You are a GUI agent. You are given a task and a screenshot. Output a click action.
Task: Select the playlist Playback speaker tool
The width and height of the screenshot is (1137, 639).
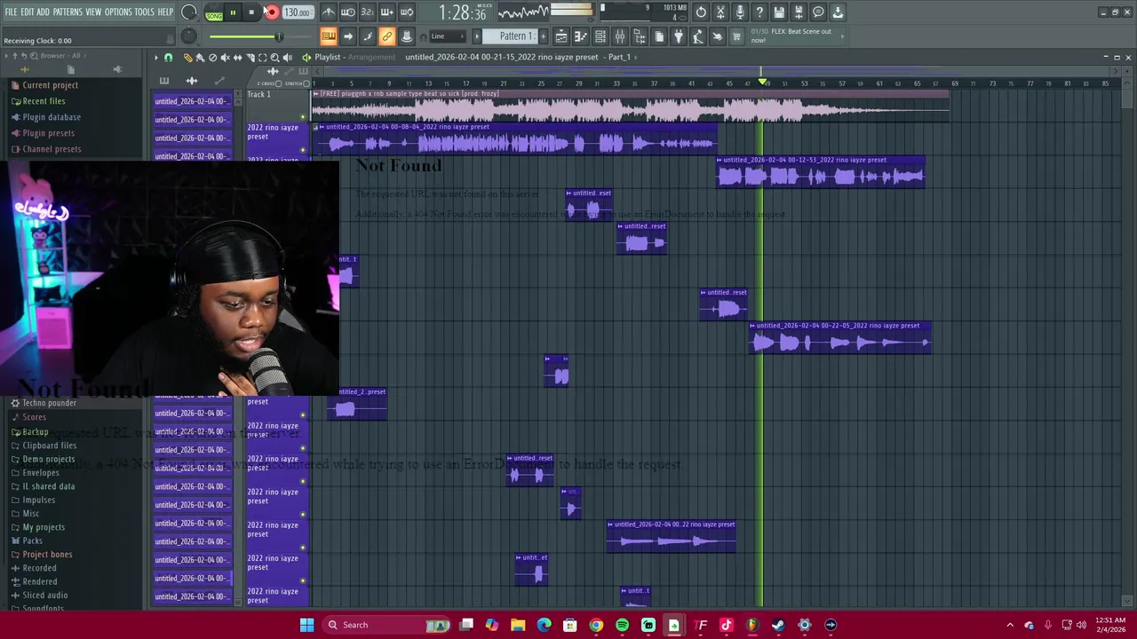(x=287, y=58)
